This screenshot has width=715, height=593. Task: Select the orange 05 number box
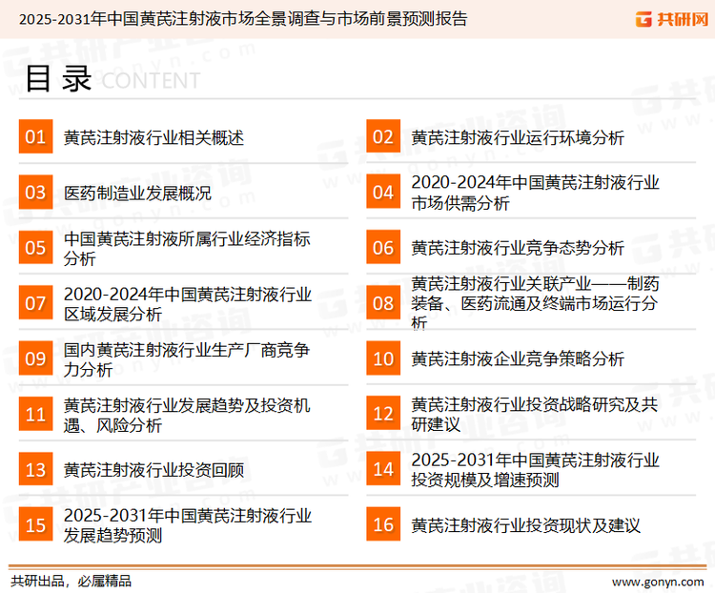pyautogui.click(x=35, y=247)
